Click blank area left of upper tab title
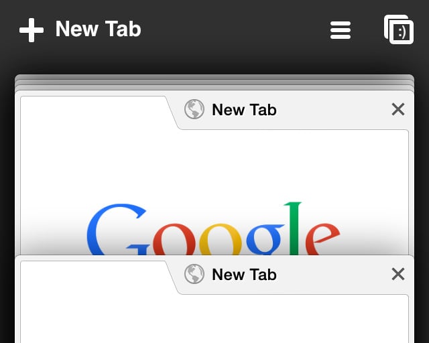 [x=93, y=113]
